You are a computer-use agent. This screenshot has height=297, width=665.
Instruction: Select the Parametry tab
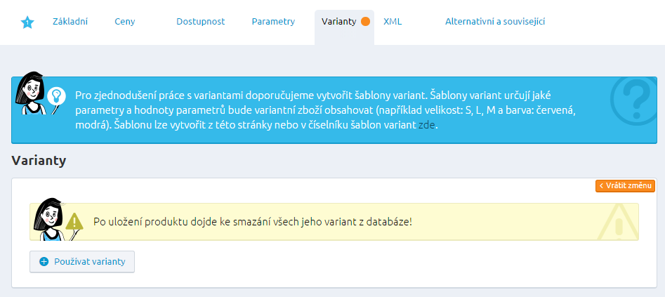tap(273, 22)
